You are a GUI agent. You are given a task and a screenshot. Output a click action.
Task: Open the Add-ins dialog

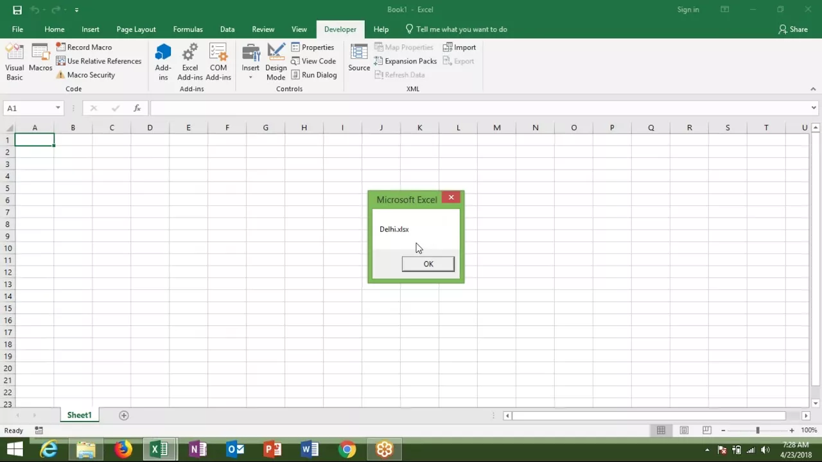click(x=163, y=62)
